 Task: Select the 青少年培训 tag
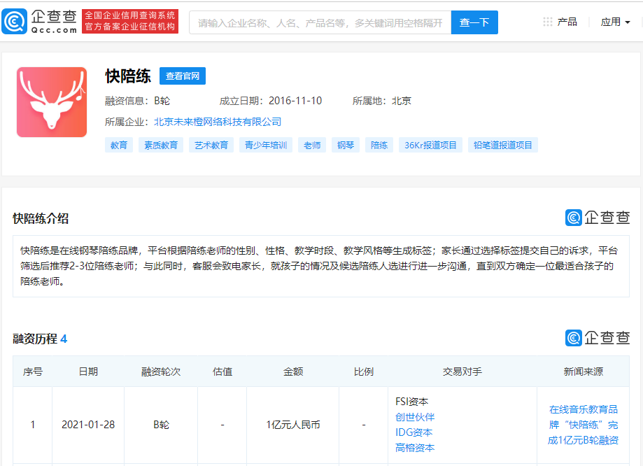tap(266, 146)
